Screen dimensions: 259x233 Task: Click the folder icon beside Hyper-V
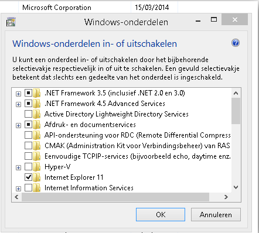point(37,167)
